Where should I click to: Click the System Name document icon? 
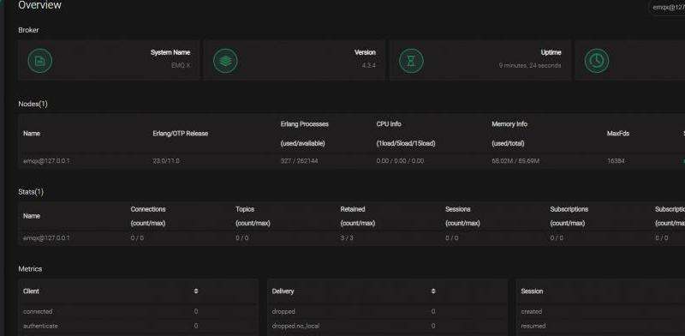click(39, 61)
